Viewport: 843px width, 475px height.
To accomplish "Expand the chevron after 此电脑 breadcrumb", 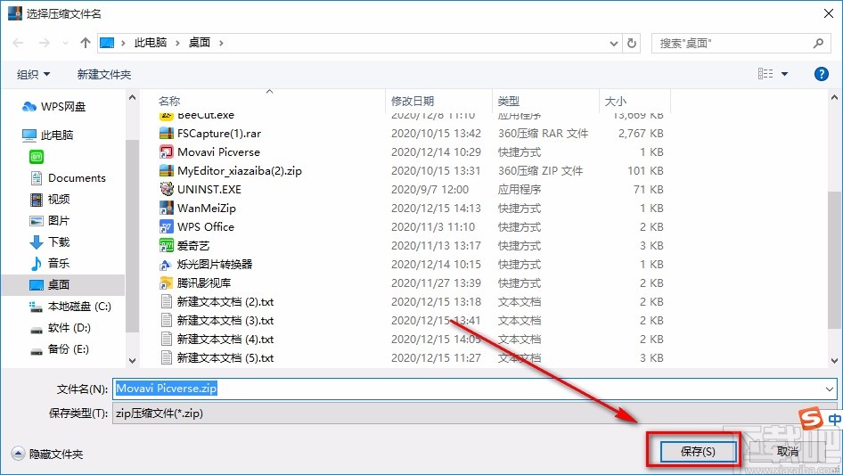I will click(176, 43).
